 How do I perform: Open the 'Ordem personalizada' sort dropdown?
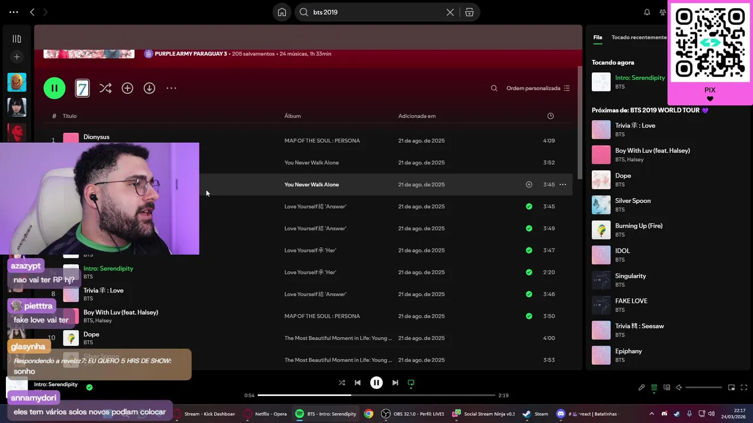point(538,88)
